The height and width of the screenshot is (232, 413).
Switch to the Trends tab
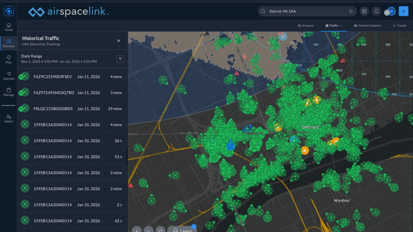(400, 25)
